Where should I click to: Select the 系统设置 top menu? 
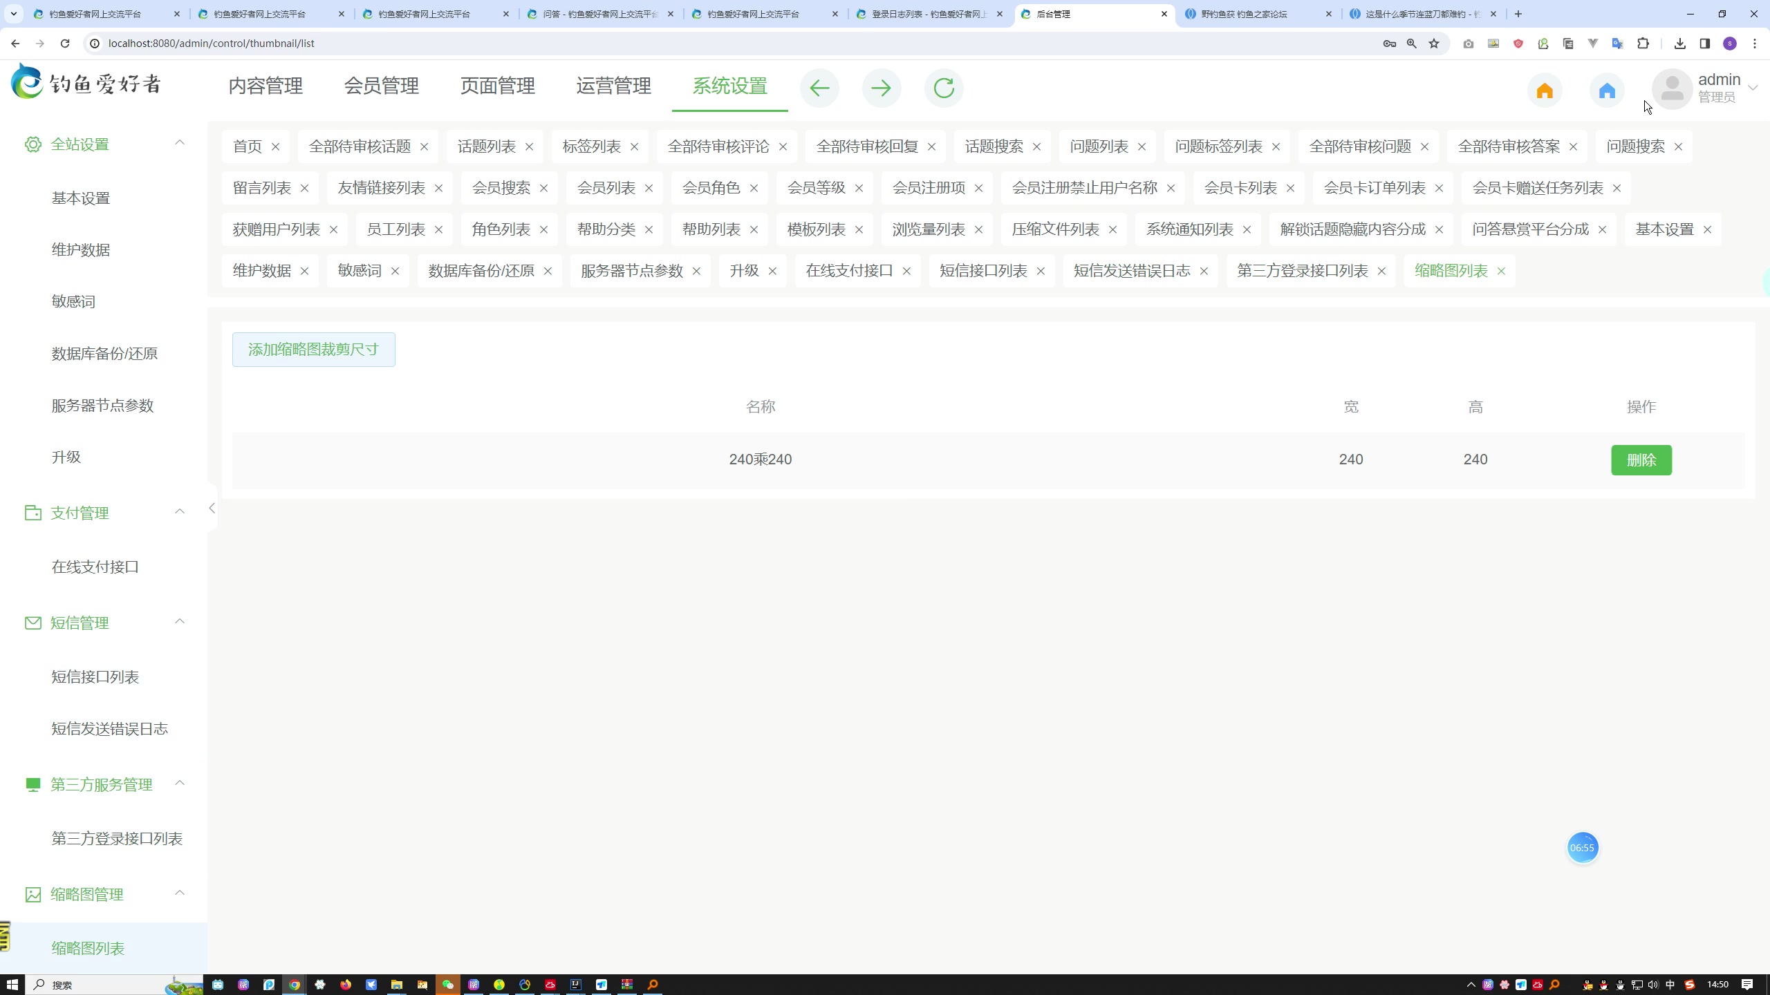click(730, 86)
